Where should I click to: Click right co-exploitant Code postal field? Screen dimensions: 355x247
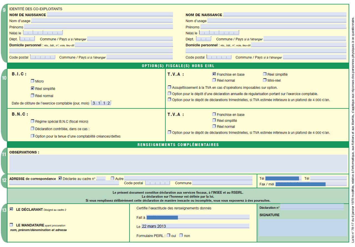click(219, 57)
